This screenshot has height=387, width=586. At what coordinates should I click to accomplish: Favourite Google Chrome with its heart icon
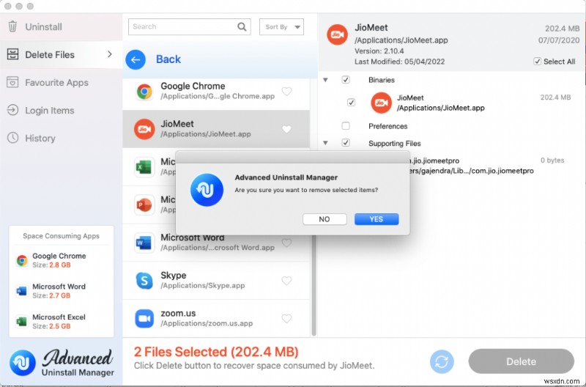(x=286, y=91)
